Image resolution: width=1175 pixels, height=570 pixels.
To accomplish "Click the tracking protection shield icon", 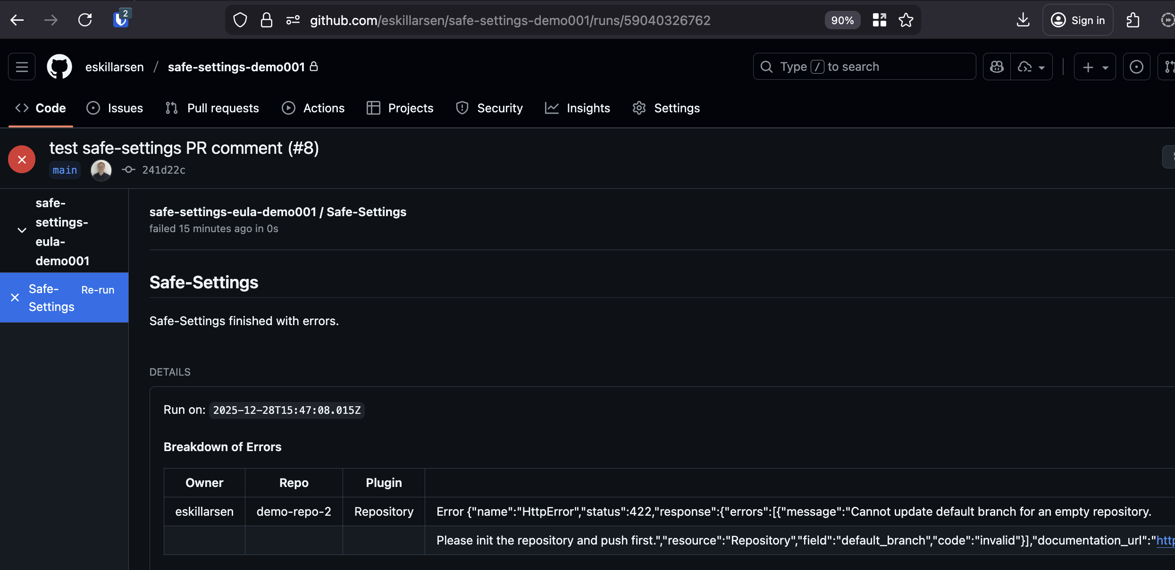I will click(240, 20).
